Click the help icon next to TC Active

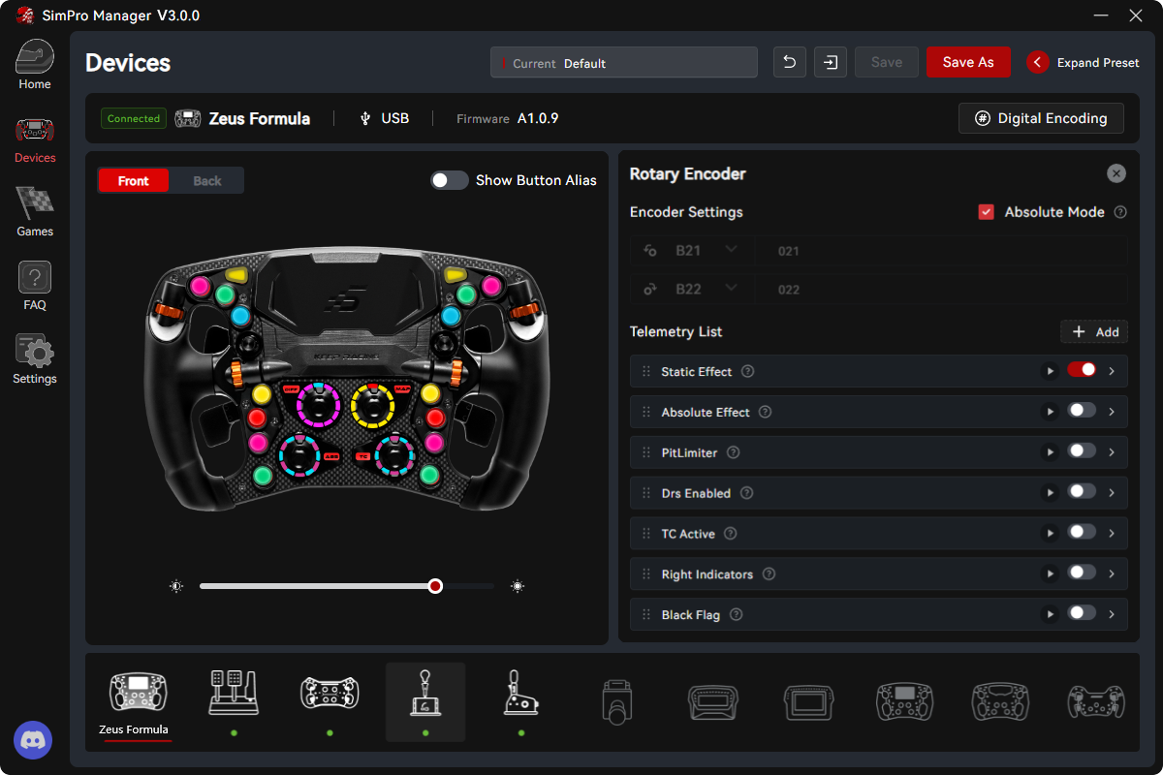[x=731, y=534]
